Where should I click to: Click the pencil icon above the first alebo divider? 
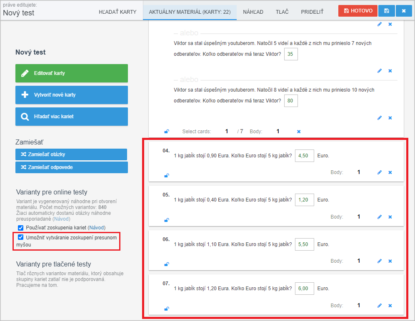(x=380, y=24)
